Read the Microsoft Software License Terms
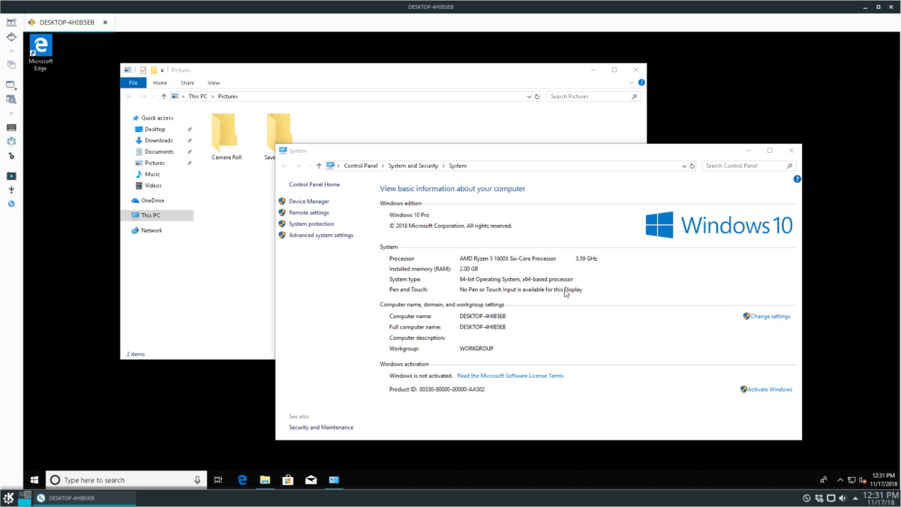Viewport: 901px width, 507px height. [x=510, y=376]
